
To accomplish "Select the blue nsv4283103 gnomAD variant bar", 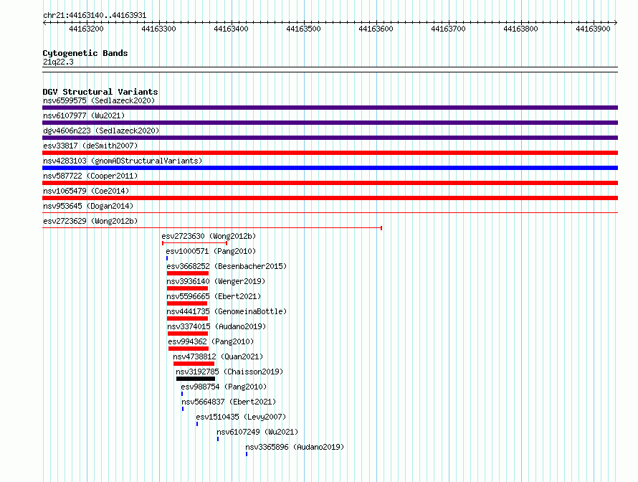I will point(330,168).
